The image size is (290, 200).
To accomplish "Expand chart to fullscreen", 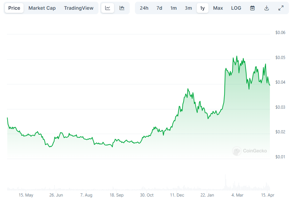I will coord(281,8).
